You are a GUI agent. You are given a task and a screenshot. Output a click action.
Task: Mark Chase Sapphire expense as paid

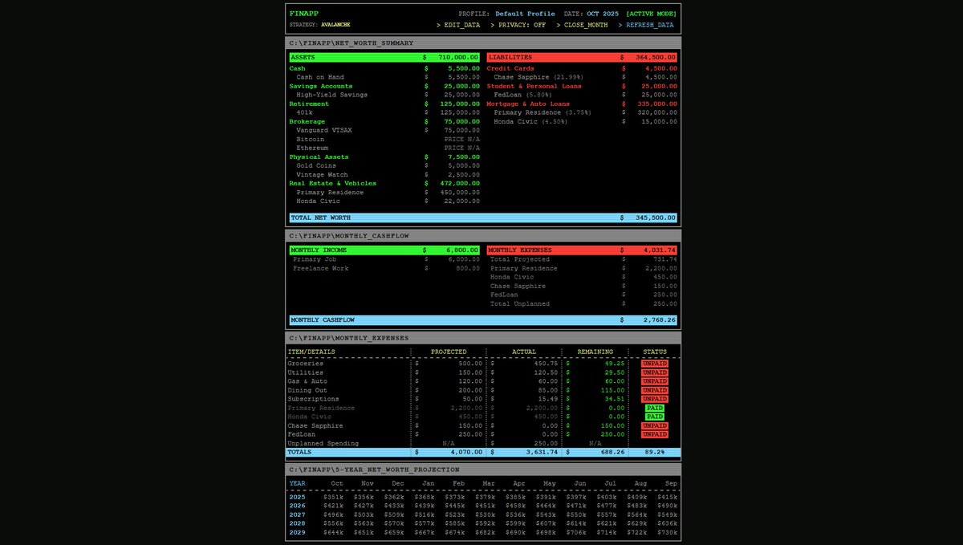655,425
